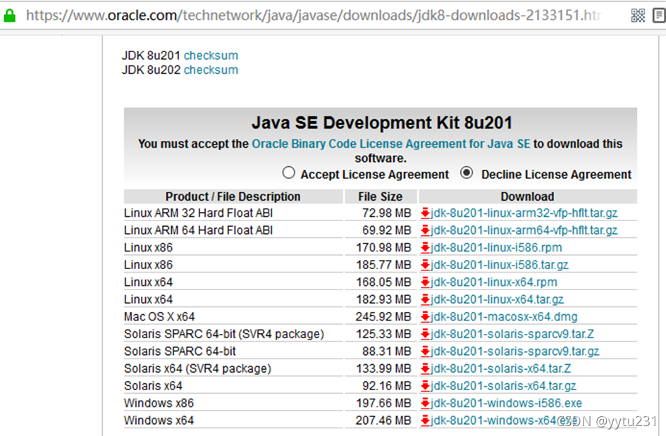This screenshot has height=436, width=666.
Task: Click the green lock icon in address bar
Action: point(9,15)
